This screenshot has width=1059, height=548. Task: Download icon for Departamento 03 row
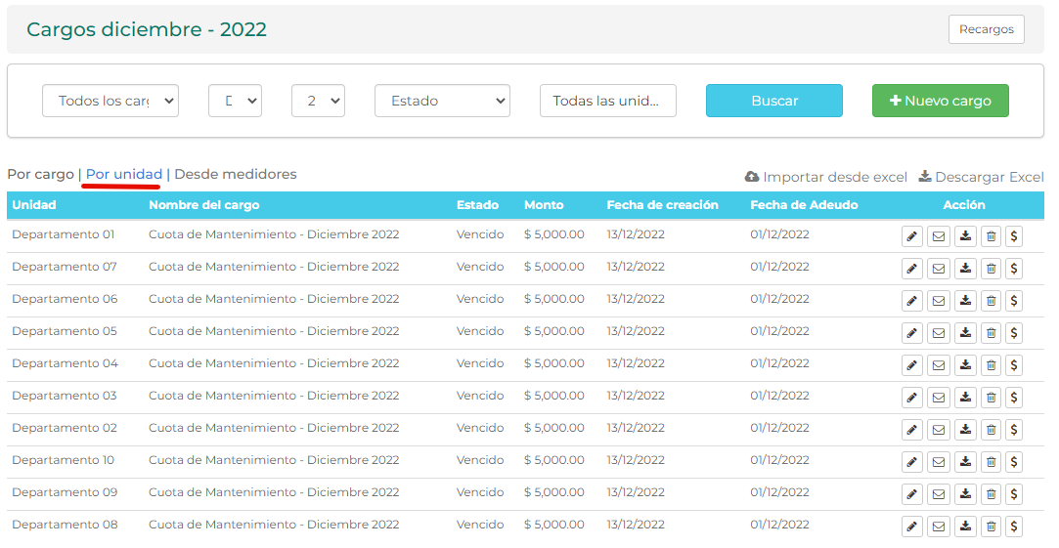965,397
